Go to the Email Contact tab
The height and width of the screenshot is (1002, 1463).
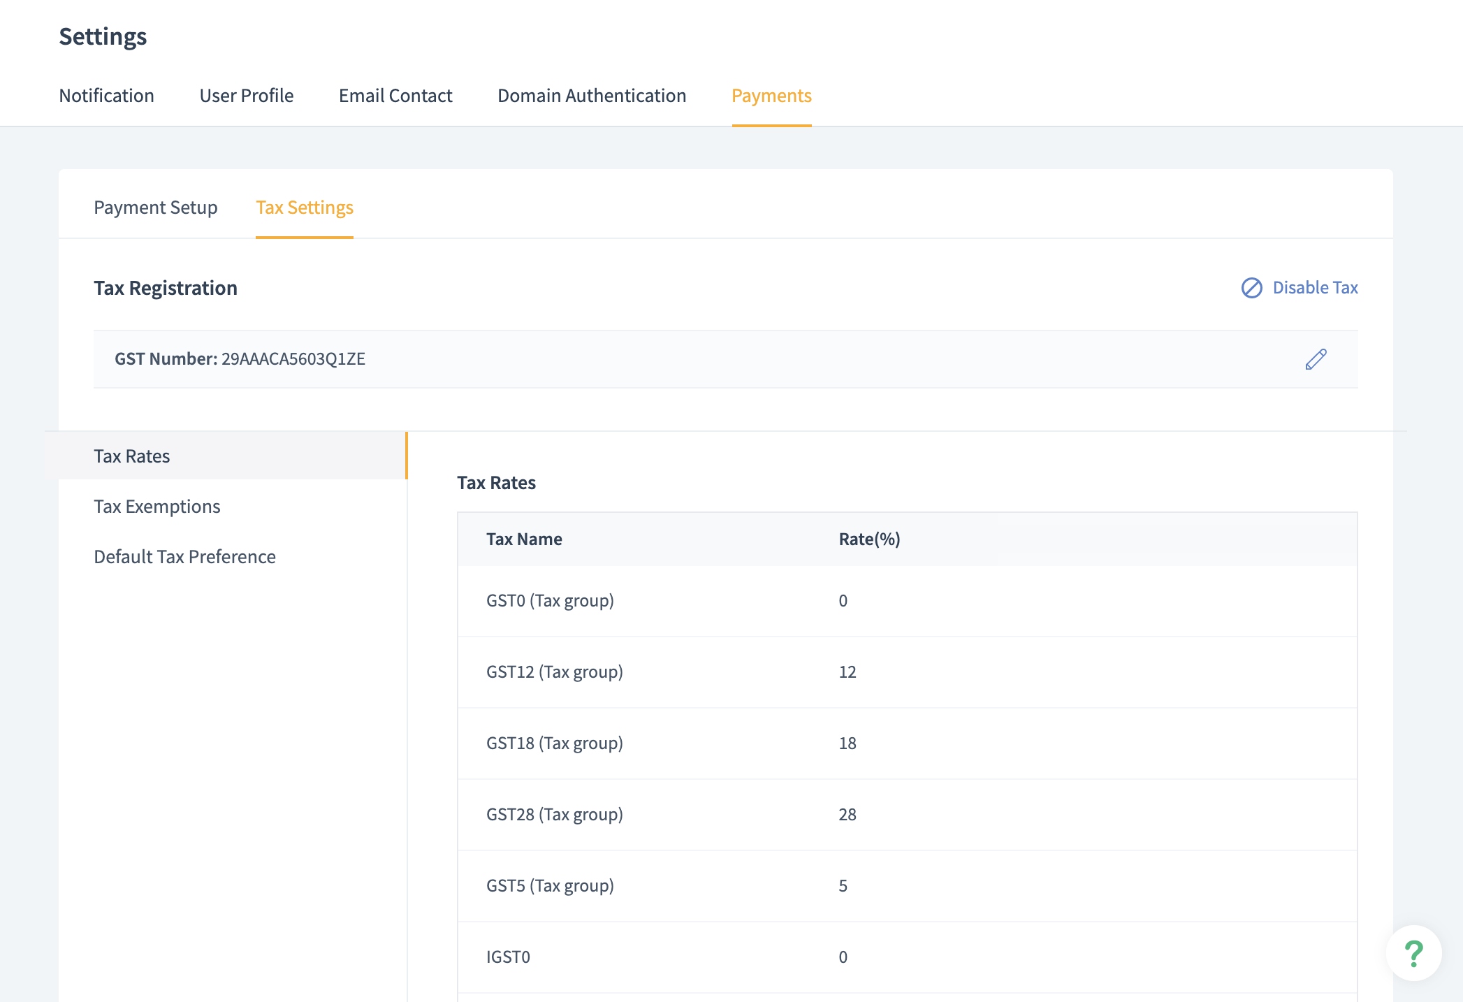(395, 96)
